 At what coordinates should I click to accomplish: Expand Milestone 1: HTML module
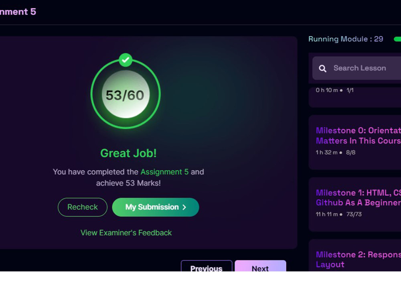(355, 205)
